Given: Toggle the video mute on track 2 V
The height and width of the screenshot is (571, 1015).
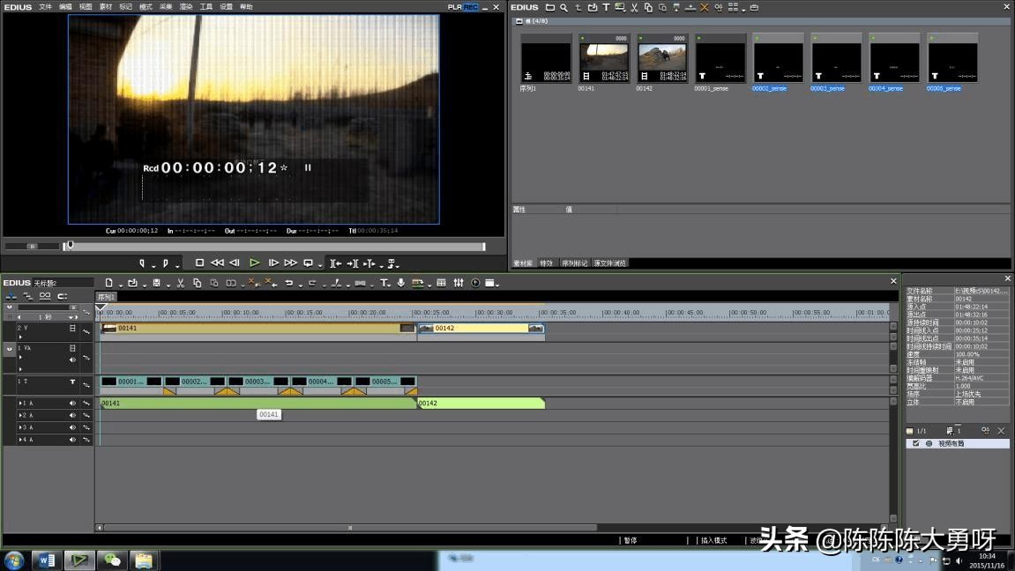Looking at the screenshot, I should [x=72, y=328].
